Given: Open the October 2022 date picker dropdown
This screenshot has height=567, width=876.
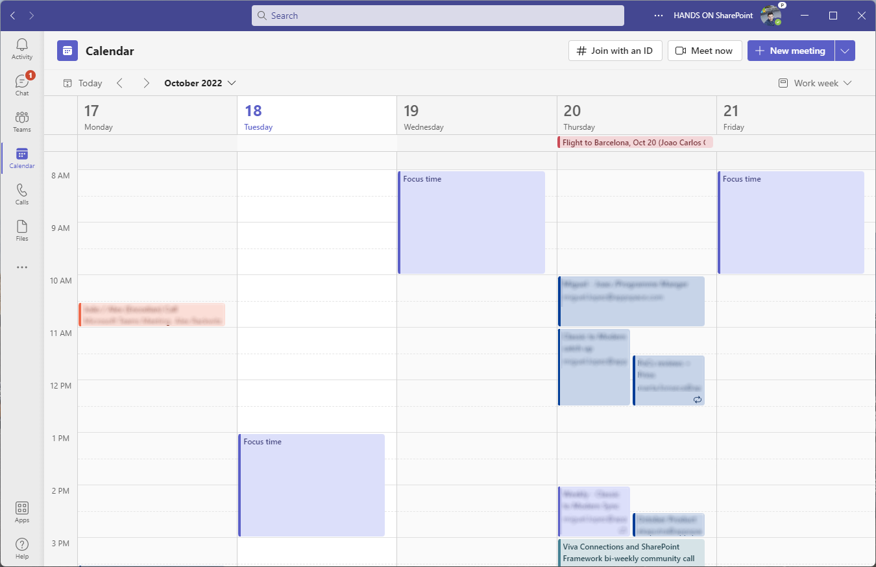Looking at the screenshot, I should [x=199, y=83].
